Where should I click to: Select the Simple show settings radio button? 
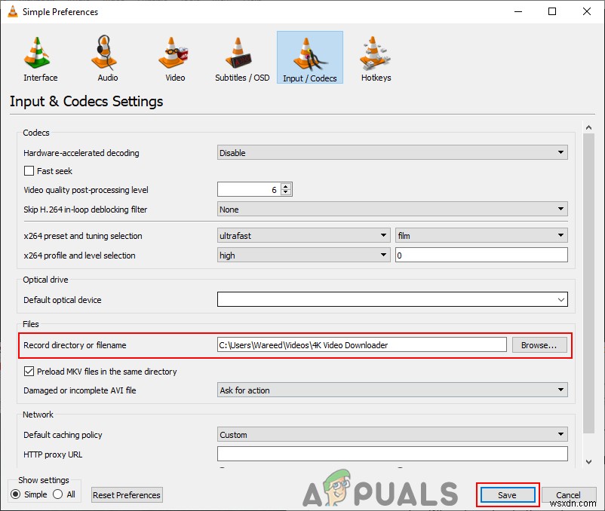coord(15,494)
